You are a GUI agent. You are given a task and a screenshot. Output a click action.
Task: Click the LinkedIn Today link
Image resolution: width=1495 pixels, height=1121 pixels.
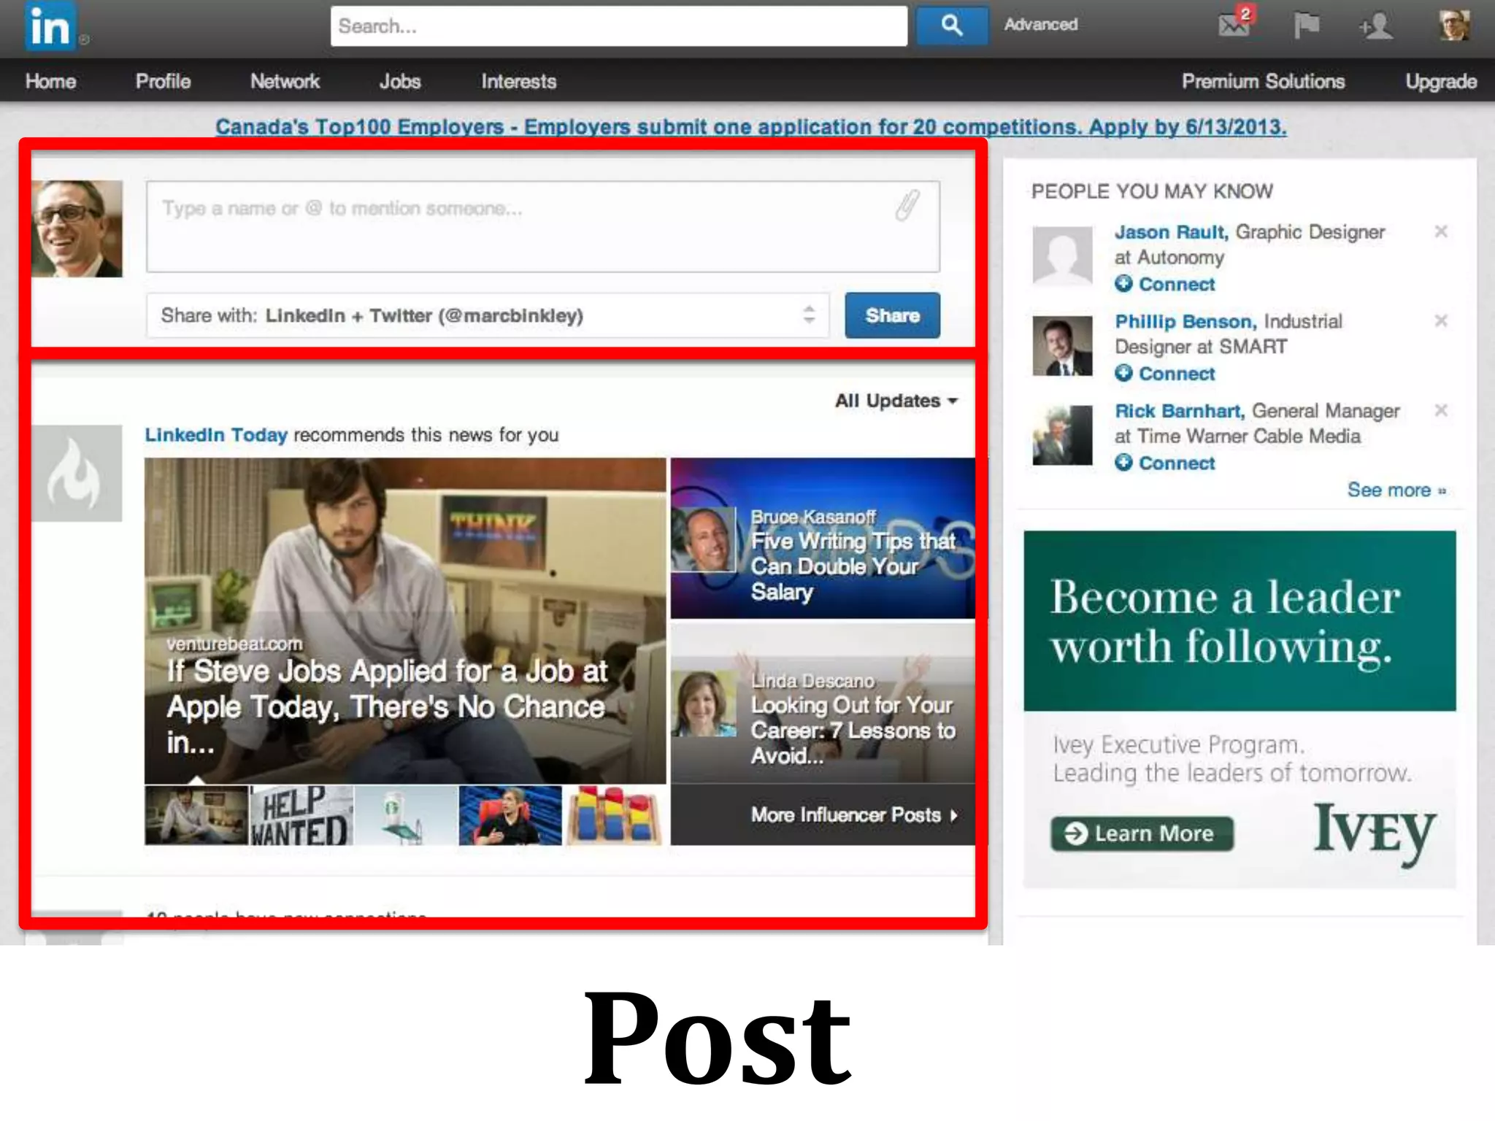click(216, 435)
